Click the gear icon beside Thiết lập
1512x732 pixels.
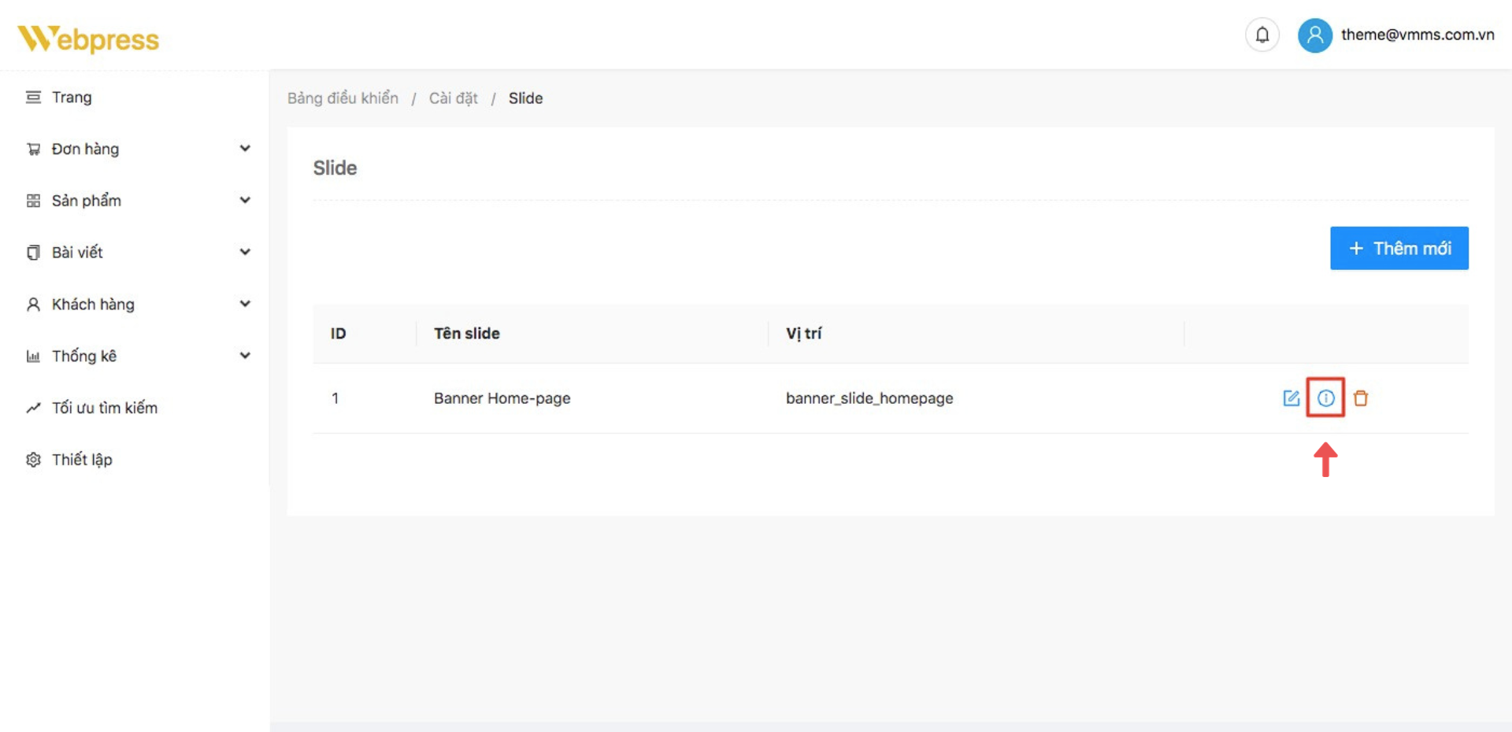tap(33, 460)
